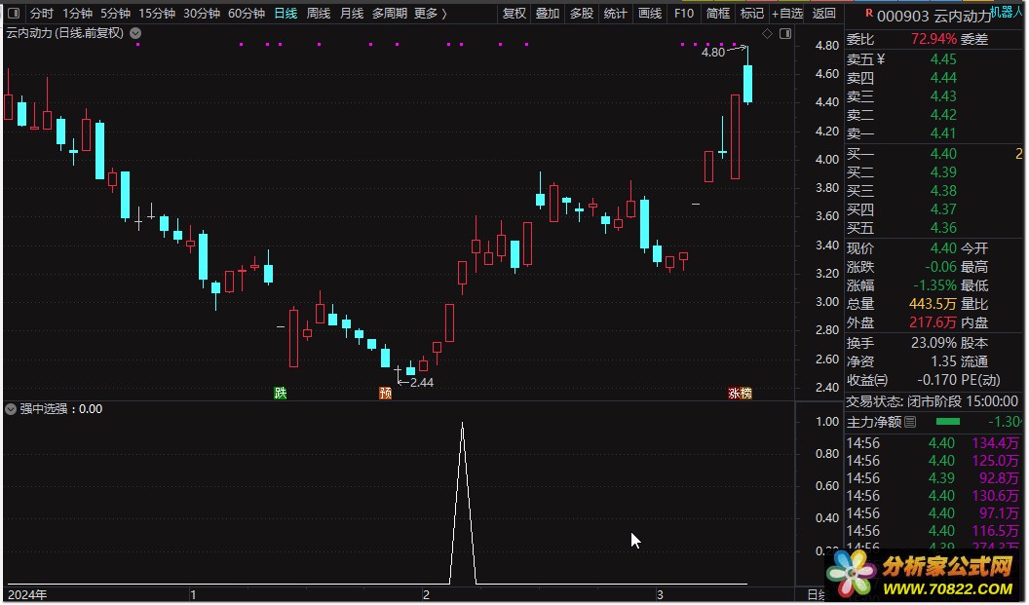
Task: Click the 2.44 low price label
Action: tap(421, 383)
